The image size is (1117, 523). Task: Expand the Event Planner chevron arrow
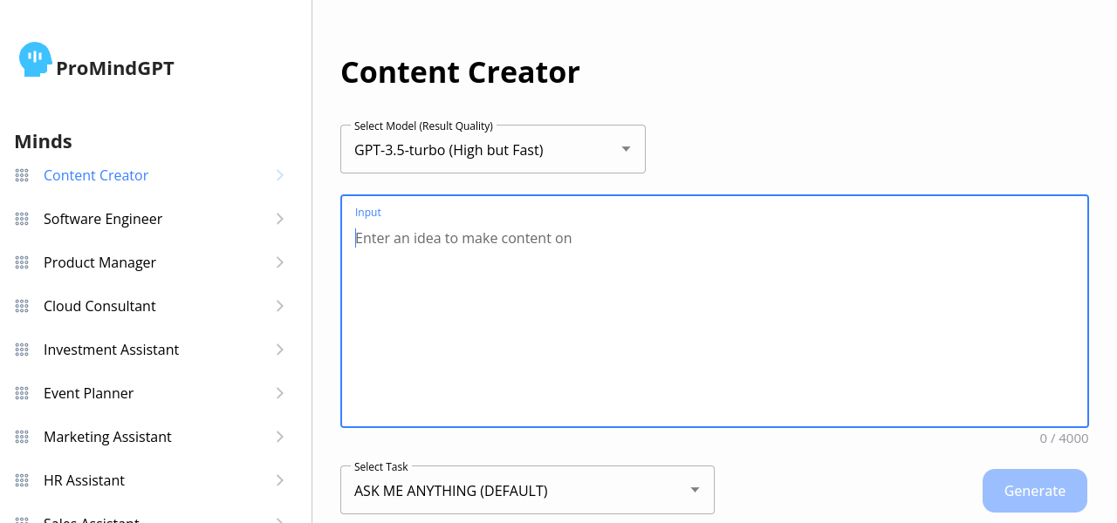280,393
